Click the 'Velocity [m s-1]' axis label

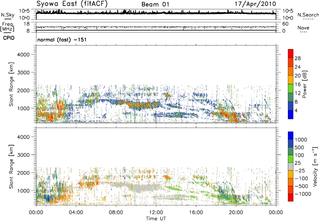click(315, 166)
